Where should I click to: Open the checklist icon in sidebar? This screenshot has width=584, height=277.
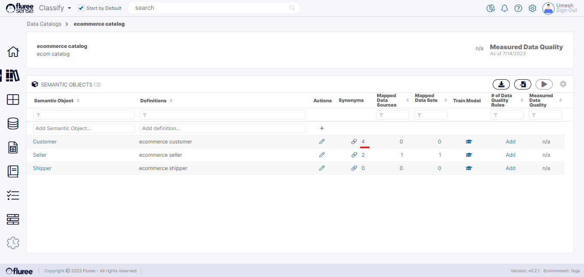13,196
